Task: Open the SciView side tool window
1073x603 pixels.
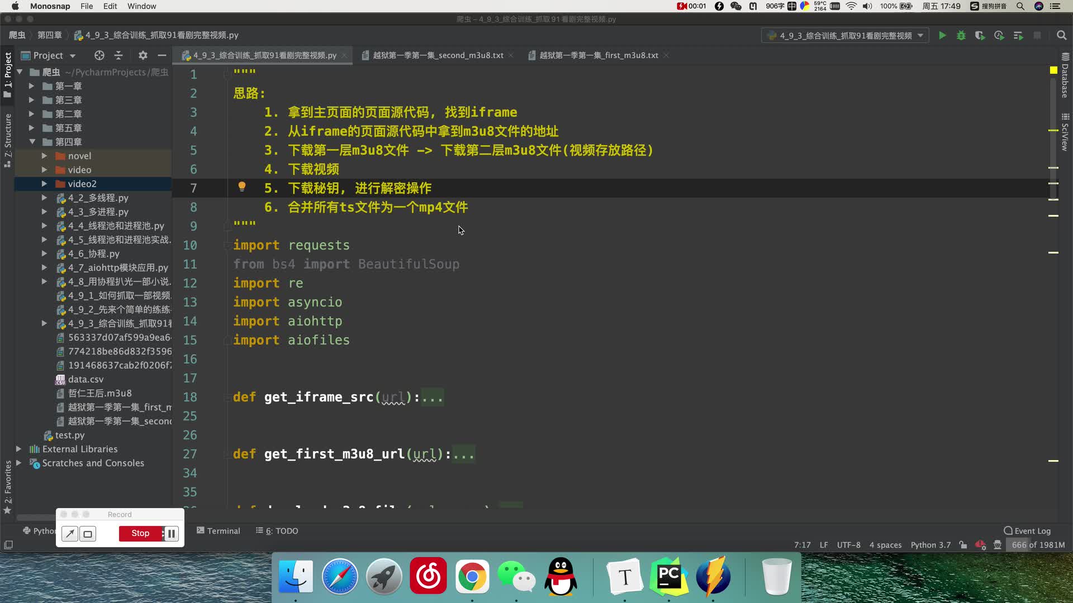Action: click(1065, 132)
